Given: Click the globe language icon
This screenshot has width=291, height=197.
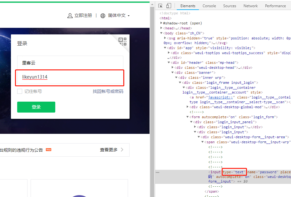Looking at the screenshot, I should 103,16.
